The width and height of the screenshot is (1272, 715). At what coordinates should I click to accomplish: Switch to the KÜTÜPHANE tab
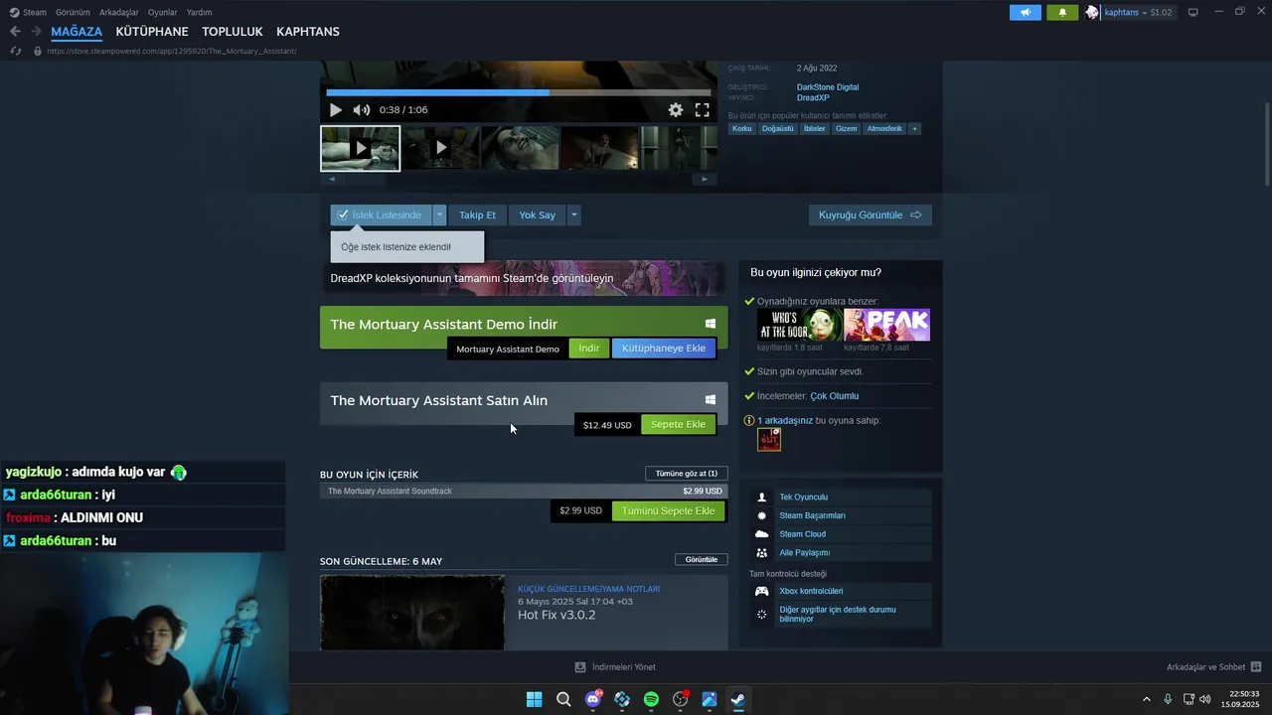(152, 32)
